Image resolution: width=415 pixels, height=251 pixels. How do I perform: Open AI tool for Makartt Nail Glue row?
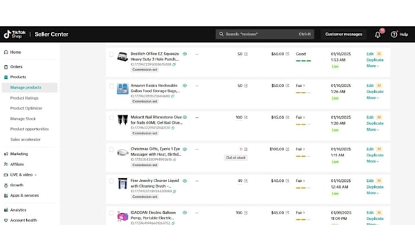pyautogui.click(x=379, y=117)
